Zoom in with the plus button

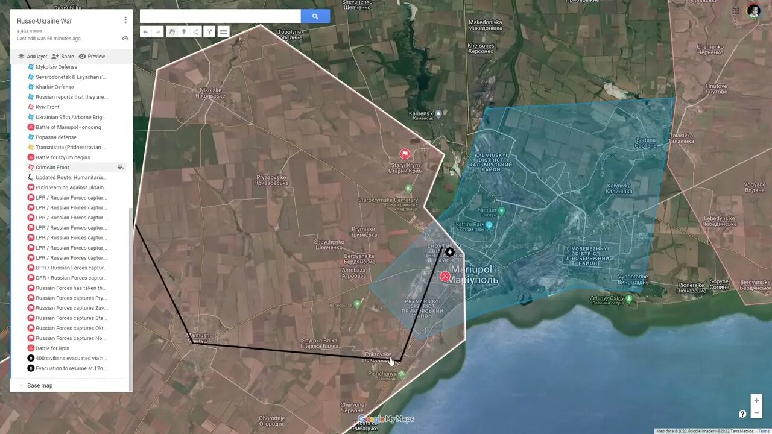pyautogui.click(x=756, y=400)
